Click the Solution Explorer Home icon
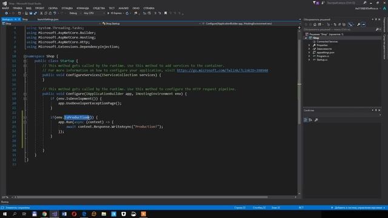Viewport: 388px width, 218px height. point(315,24)
